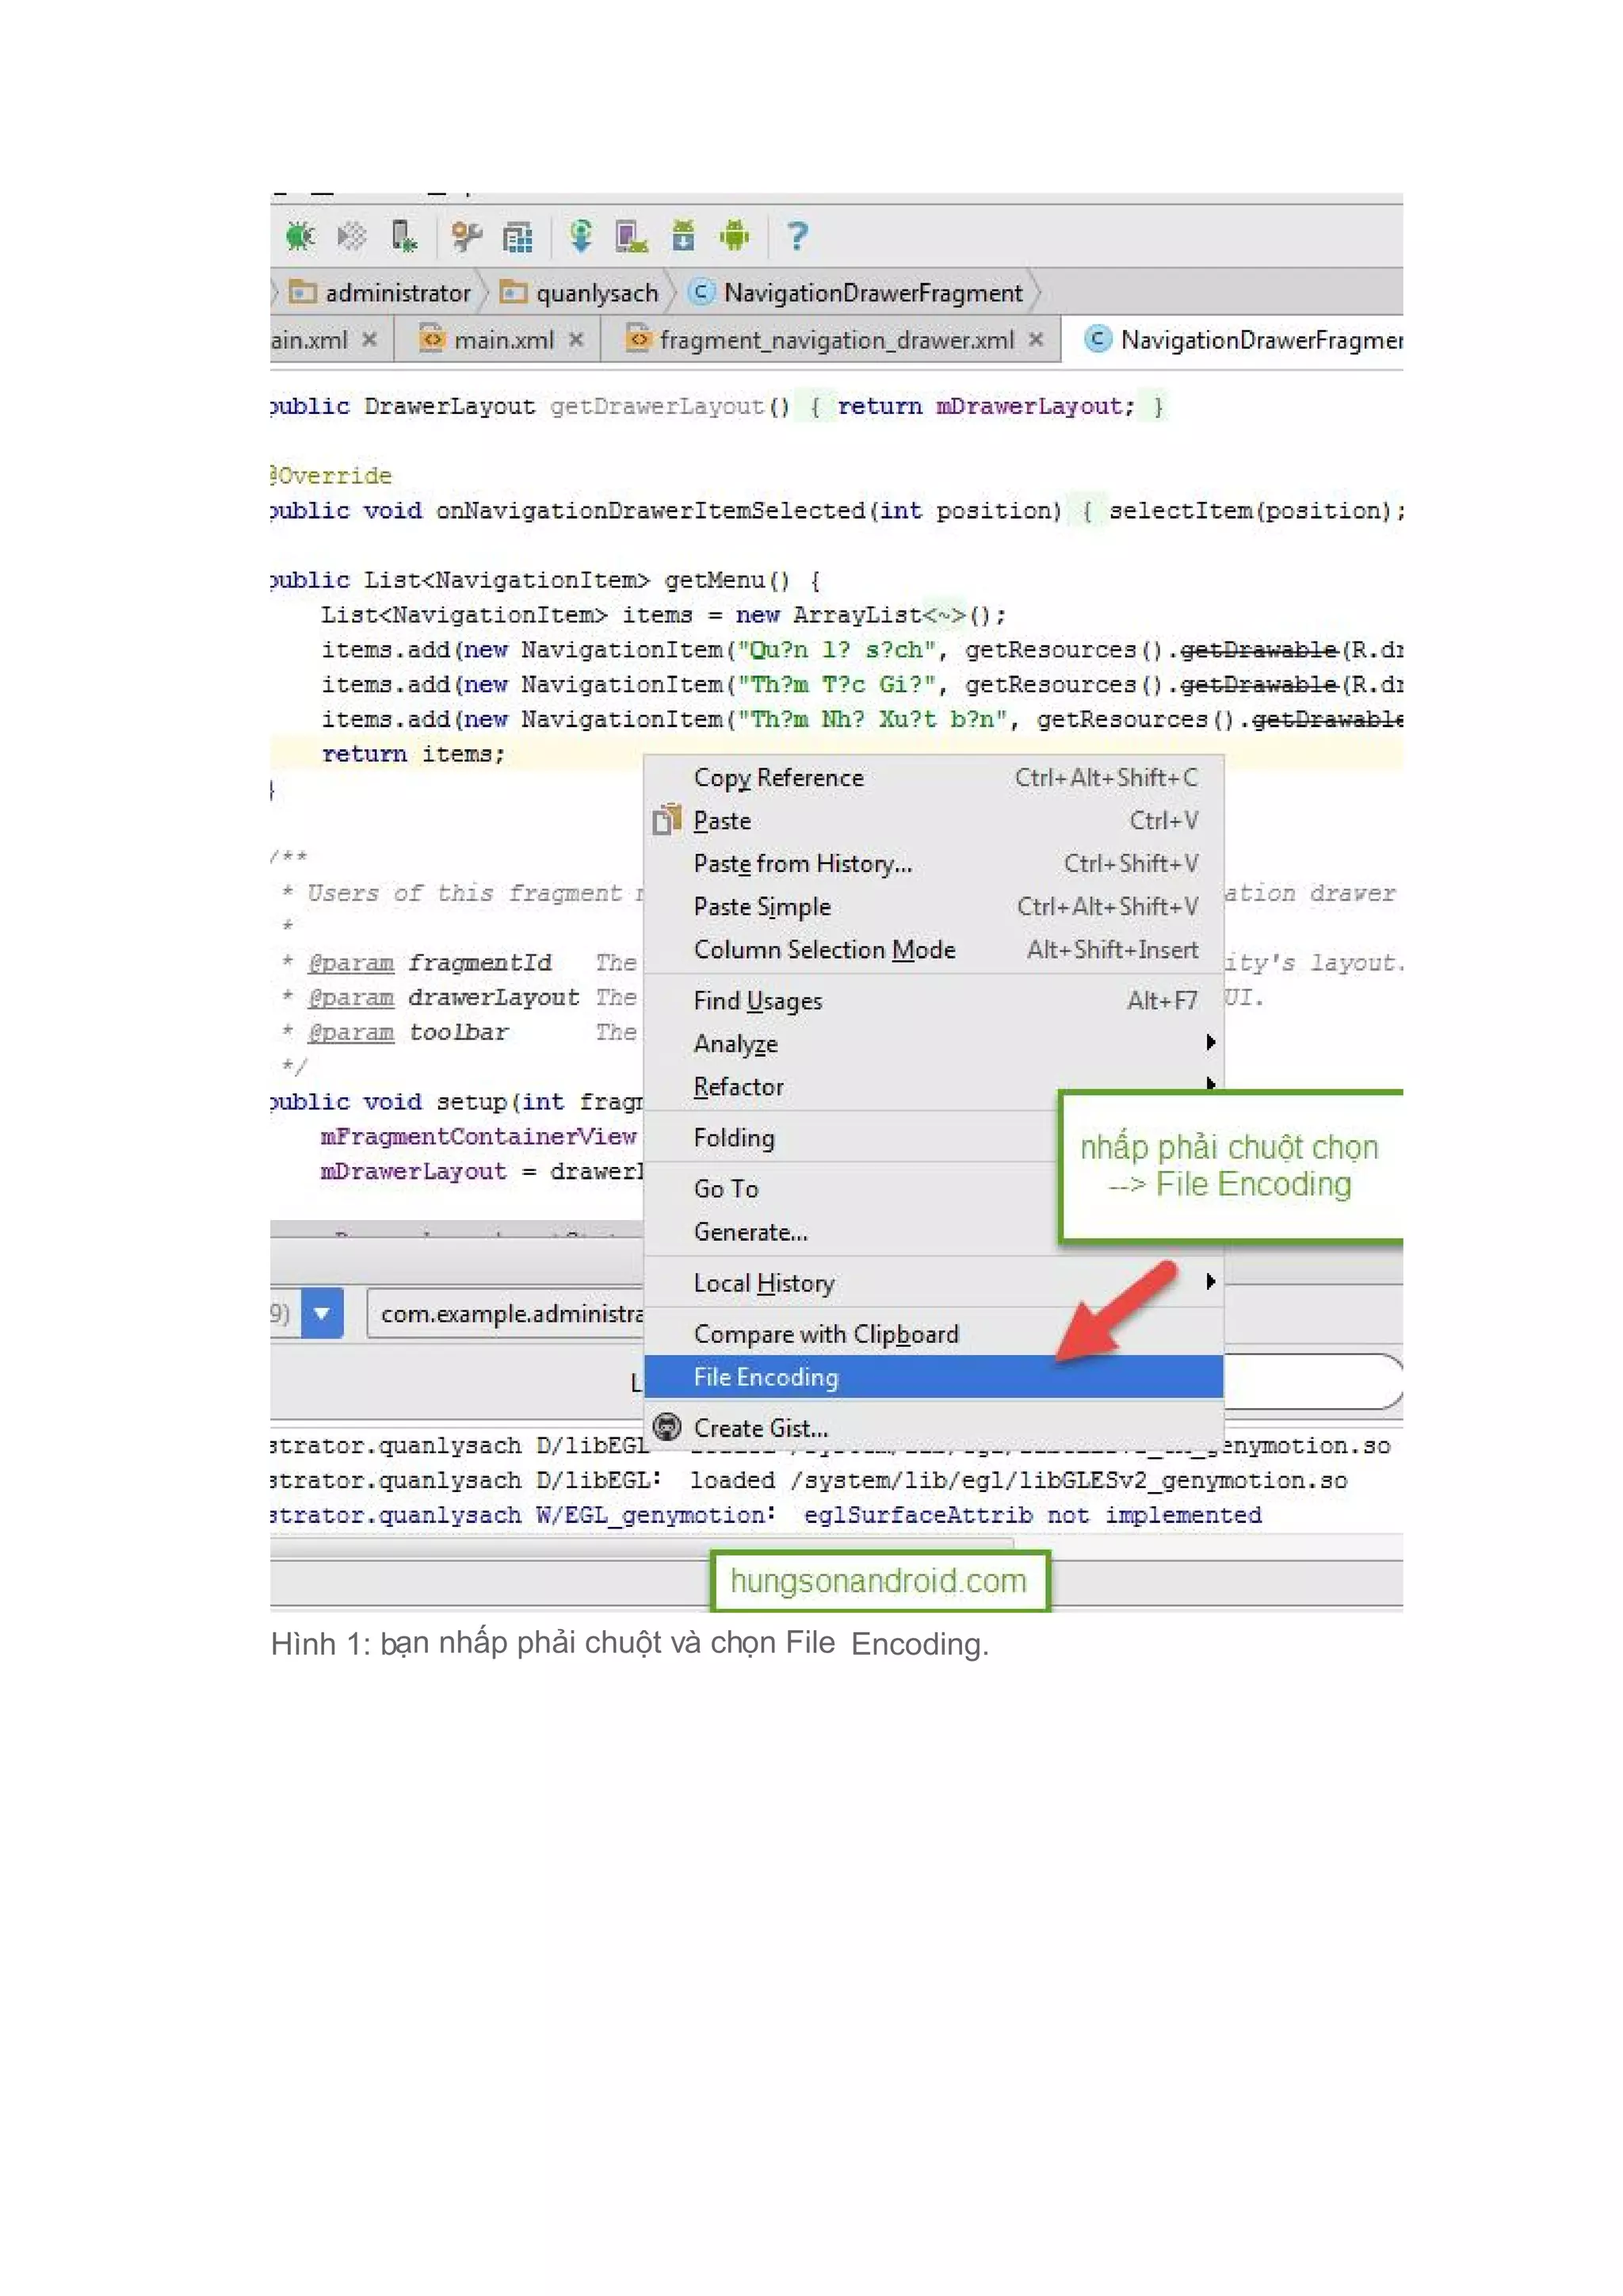Open the blue device dropdown arrow

tap(322, 1313)
